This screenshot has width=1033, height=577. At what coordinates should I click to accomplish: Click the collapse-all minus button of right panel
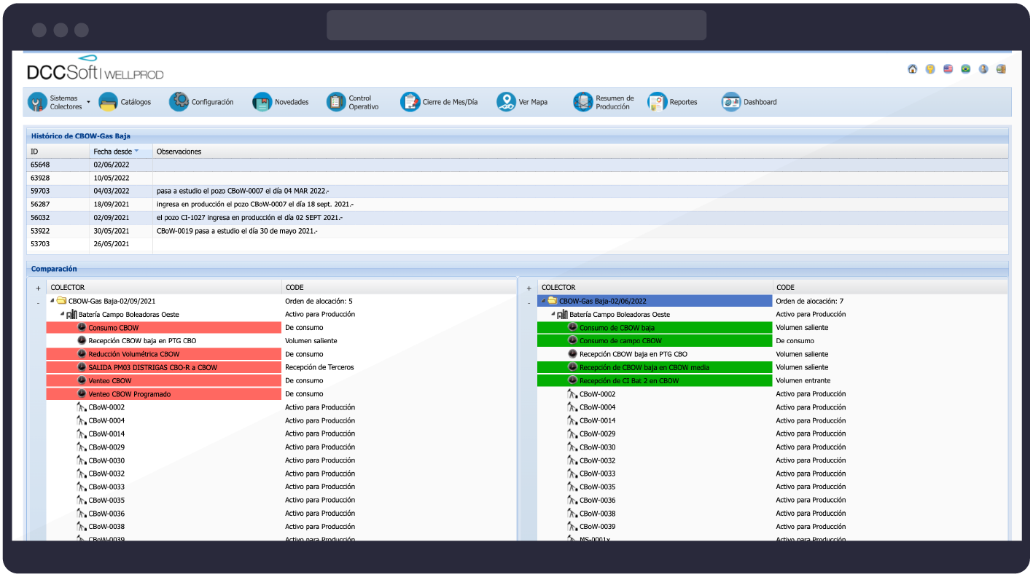[x=529, y=302]
